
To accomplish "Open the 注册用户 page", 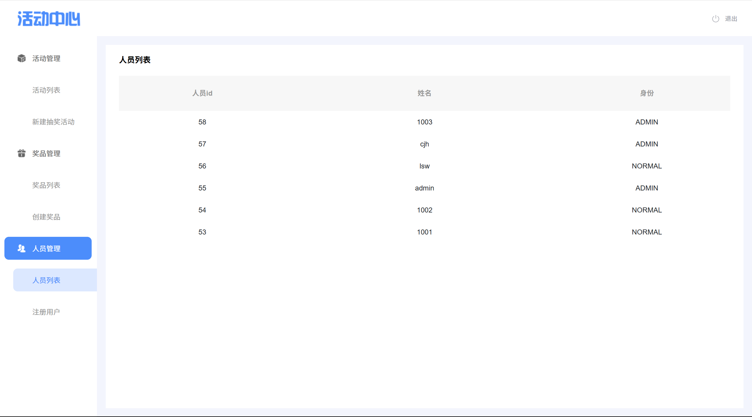I will (x=46, y=312).
